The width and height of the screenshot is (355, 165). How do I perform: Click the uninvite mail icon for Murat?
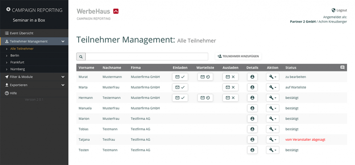tap(230, 77)
